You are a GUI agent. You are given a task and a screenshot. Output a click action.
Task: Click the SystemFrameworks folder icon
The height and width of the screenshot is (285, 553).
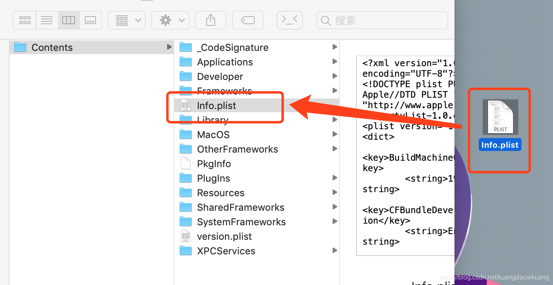(186, 222)
